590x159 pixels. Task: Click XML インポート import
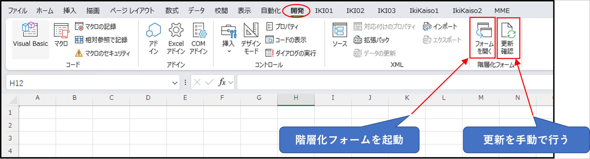pyautogui.click(x=440, y=26)
